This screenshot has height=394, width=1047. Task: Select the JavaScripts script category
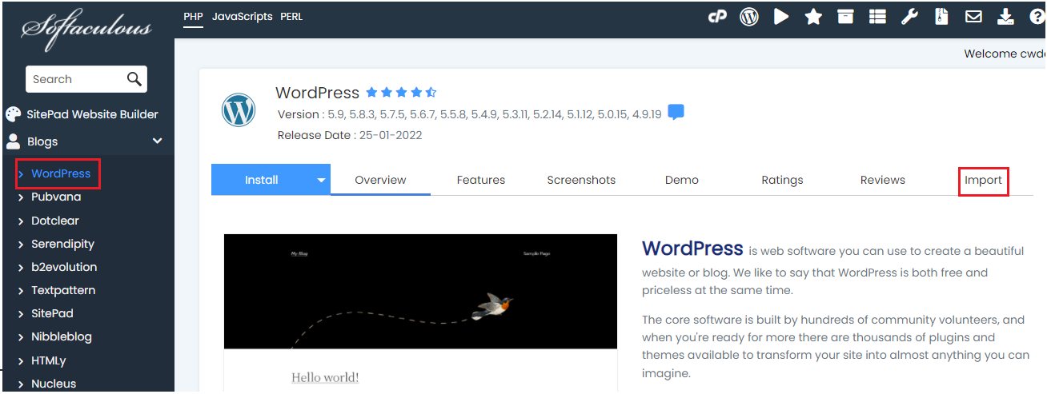point(242,17)
